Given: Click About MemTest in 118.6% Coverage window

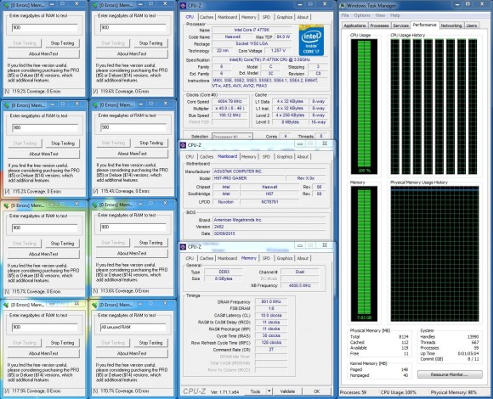Looking at the screenshot, I should click(x=132, y=53).
